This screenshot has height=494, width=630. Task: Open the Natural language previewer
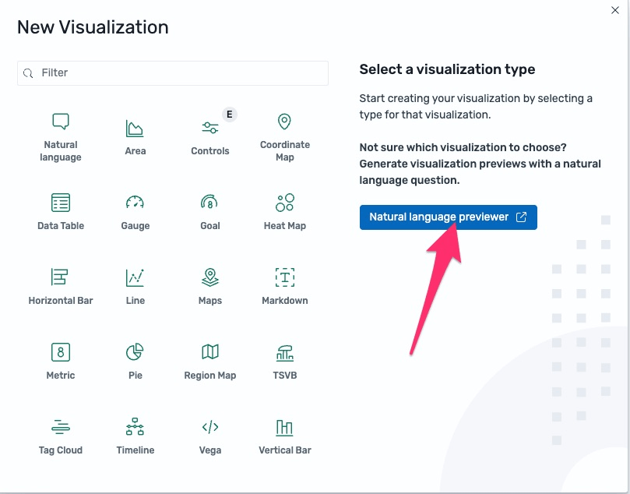(x=448, y=217)
